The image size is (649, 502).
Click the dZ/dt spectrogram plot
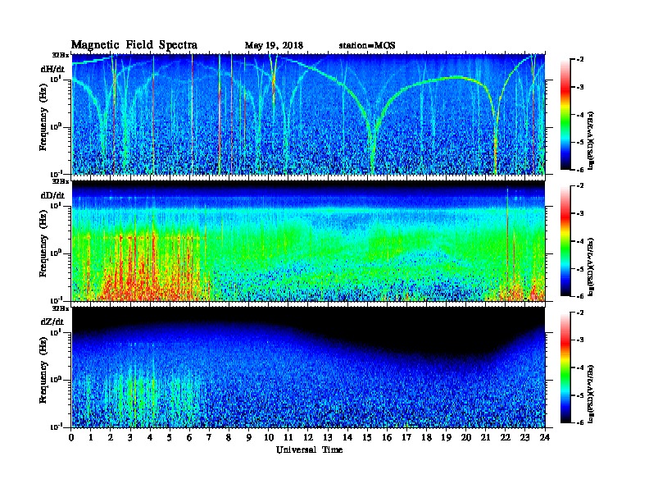[x=308, y=367]
